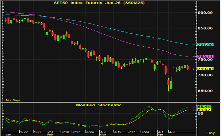Click the Modified Stochastic panel title

[x=99, y=105]
